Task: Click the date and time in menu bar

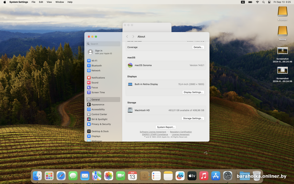Action: [x=282, y=2]
